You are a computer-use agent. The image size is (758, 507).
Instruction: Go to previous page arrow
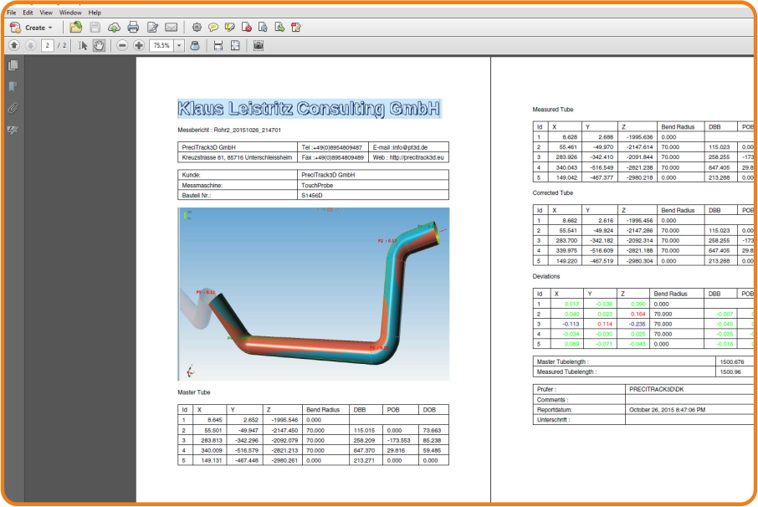[14, 45]
